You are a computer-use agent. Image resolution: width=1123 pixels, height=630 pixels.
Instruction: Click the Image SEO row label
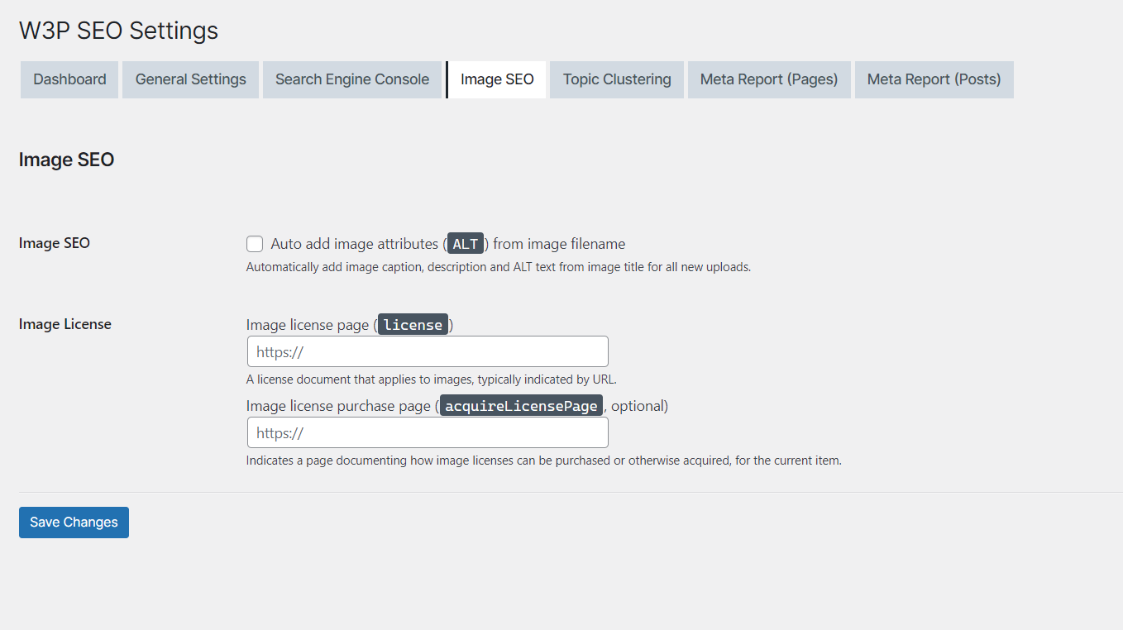[55, 243]
